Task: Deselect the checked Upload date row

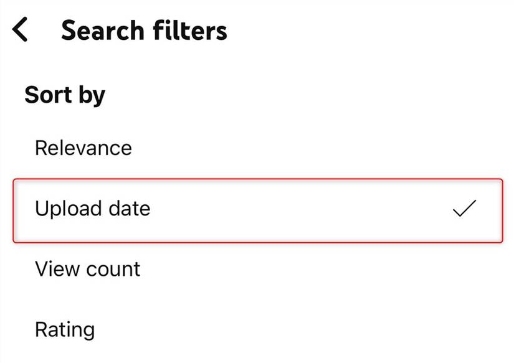Action: pyautogui.click(x=257, y=210)
